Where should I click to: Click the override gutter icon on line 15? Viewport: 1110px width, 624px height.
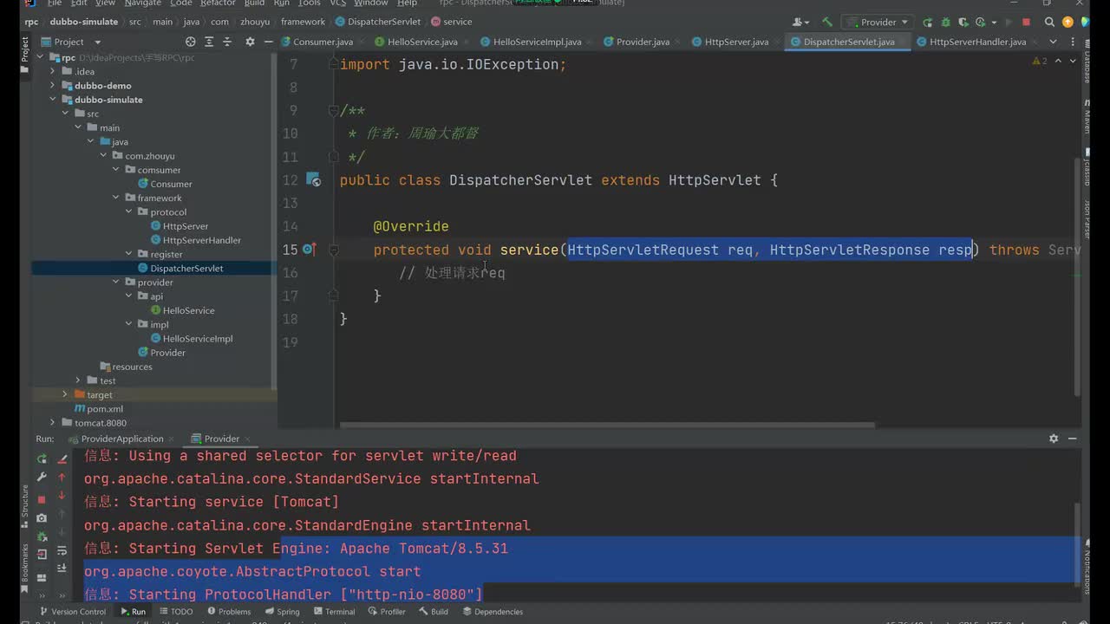point(309,250)
